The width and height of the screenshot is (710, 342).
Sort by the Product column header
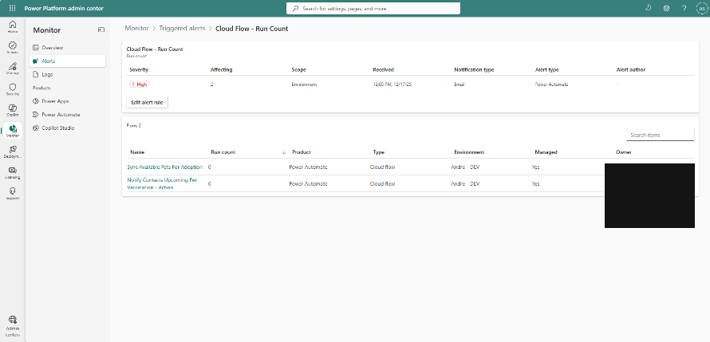point(301,152)
